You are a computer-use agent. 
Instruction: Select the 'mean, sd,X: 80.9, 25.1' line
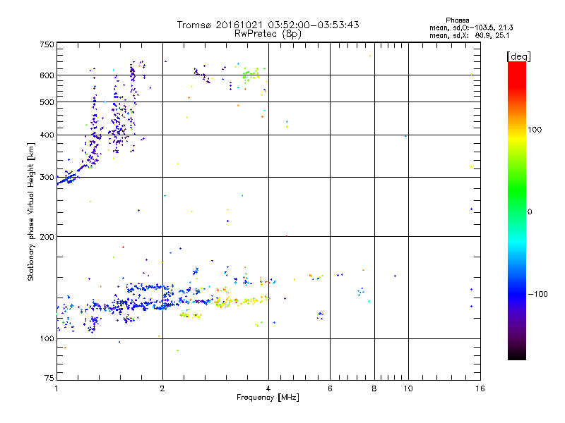tap(470, 36)
